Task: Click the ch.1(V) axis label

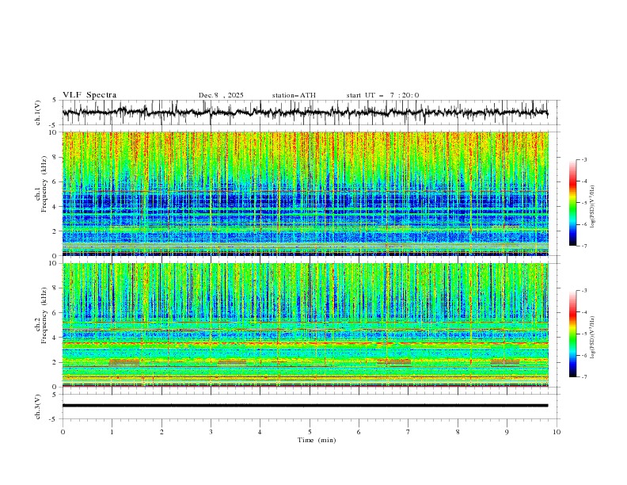Action: click(38, 113)
